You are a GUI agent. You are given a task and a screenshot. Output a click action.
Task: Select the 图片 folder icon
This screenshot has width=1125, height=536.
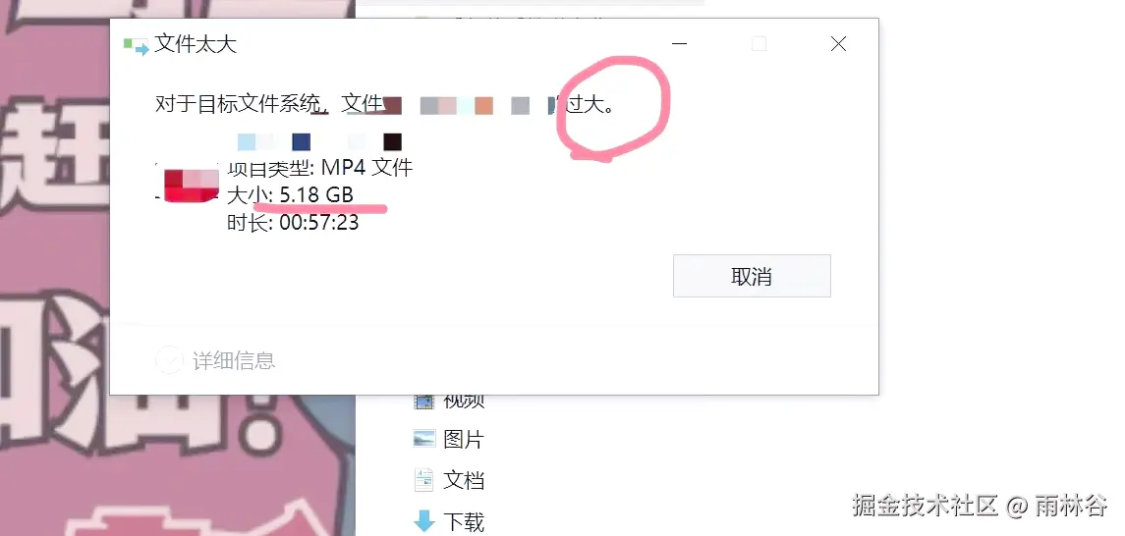tap(424, 439)
